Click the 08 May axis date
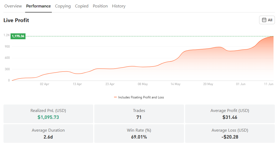Screen dimensions: 277x146 (x=143, y=84)
